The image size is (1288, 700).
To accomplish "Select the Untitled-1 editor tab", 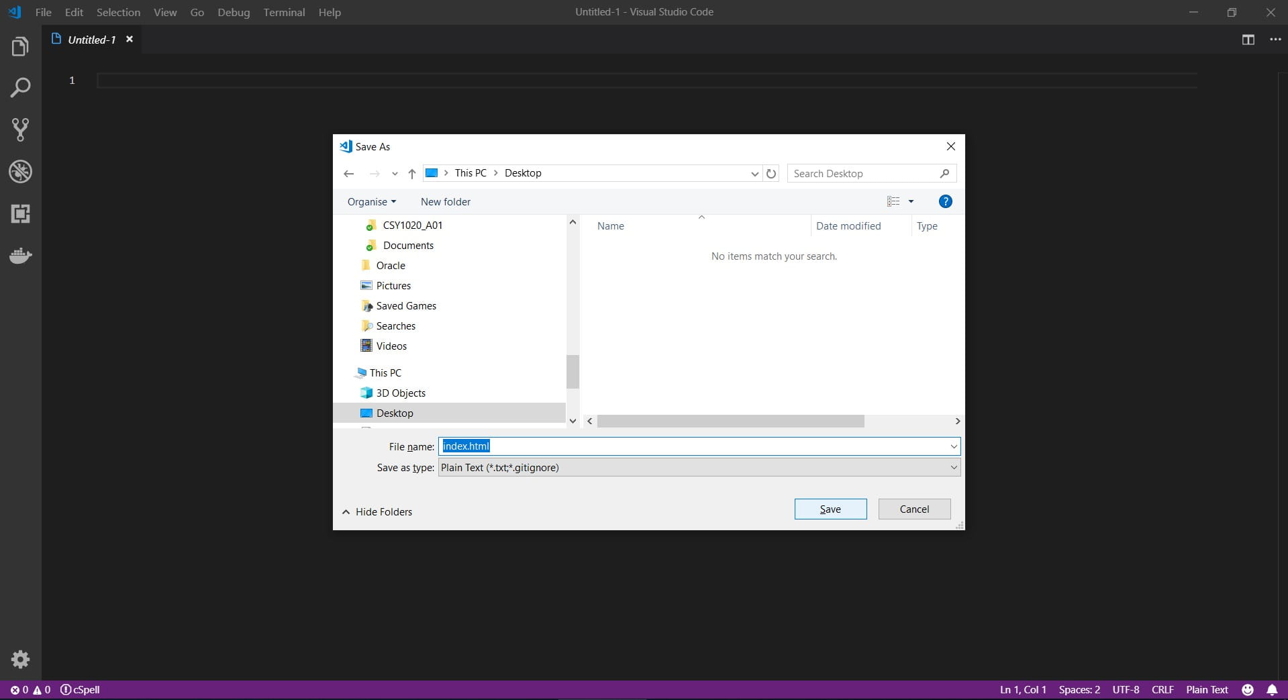I will click(x=92, y=40).
